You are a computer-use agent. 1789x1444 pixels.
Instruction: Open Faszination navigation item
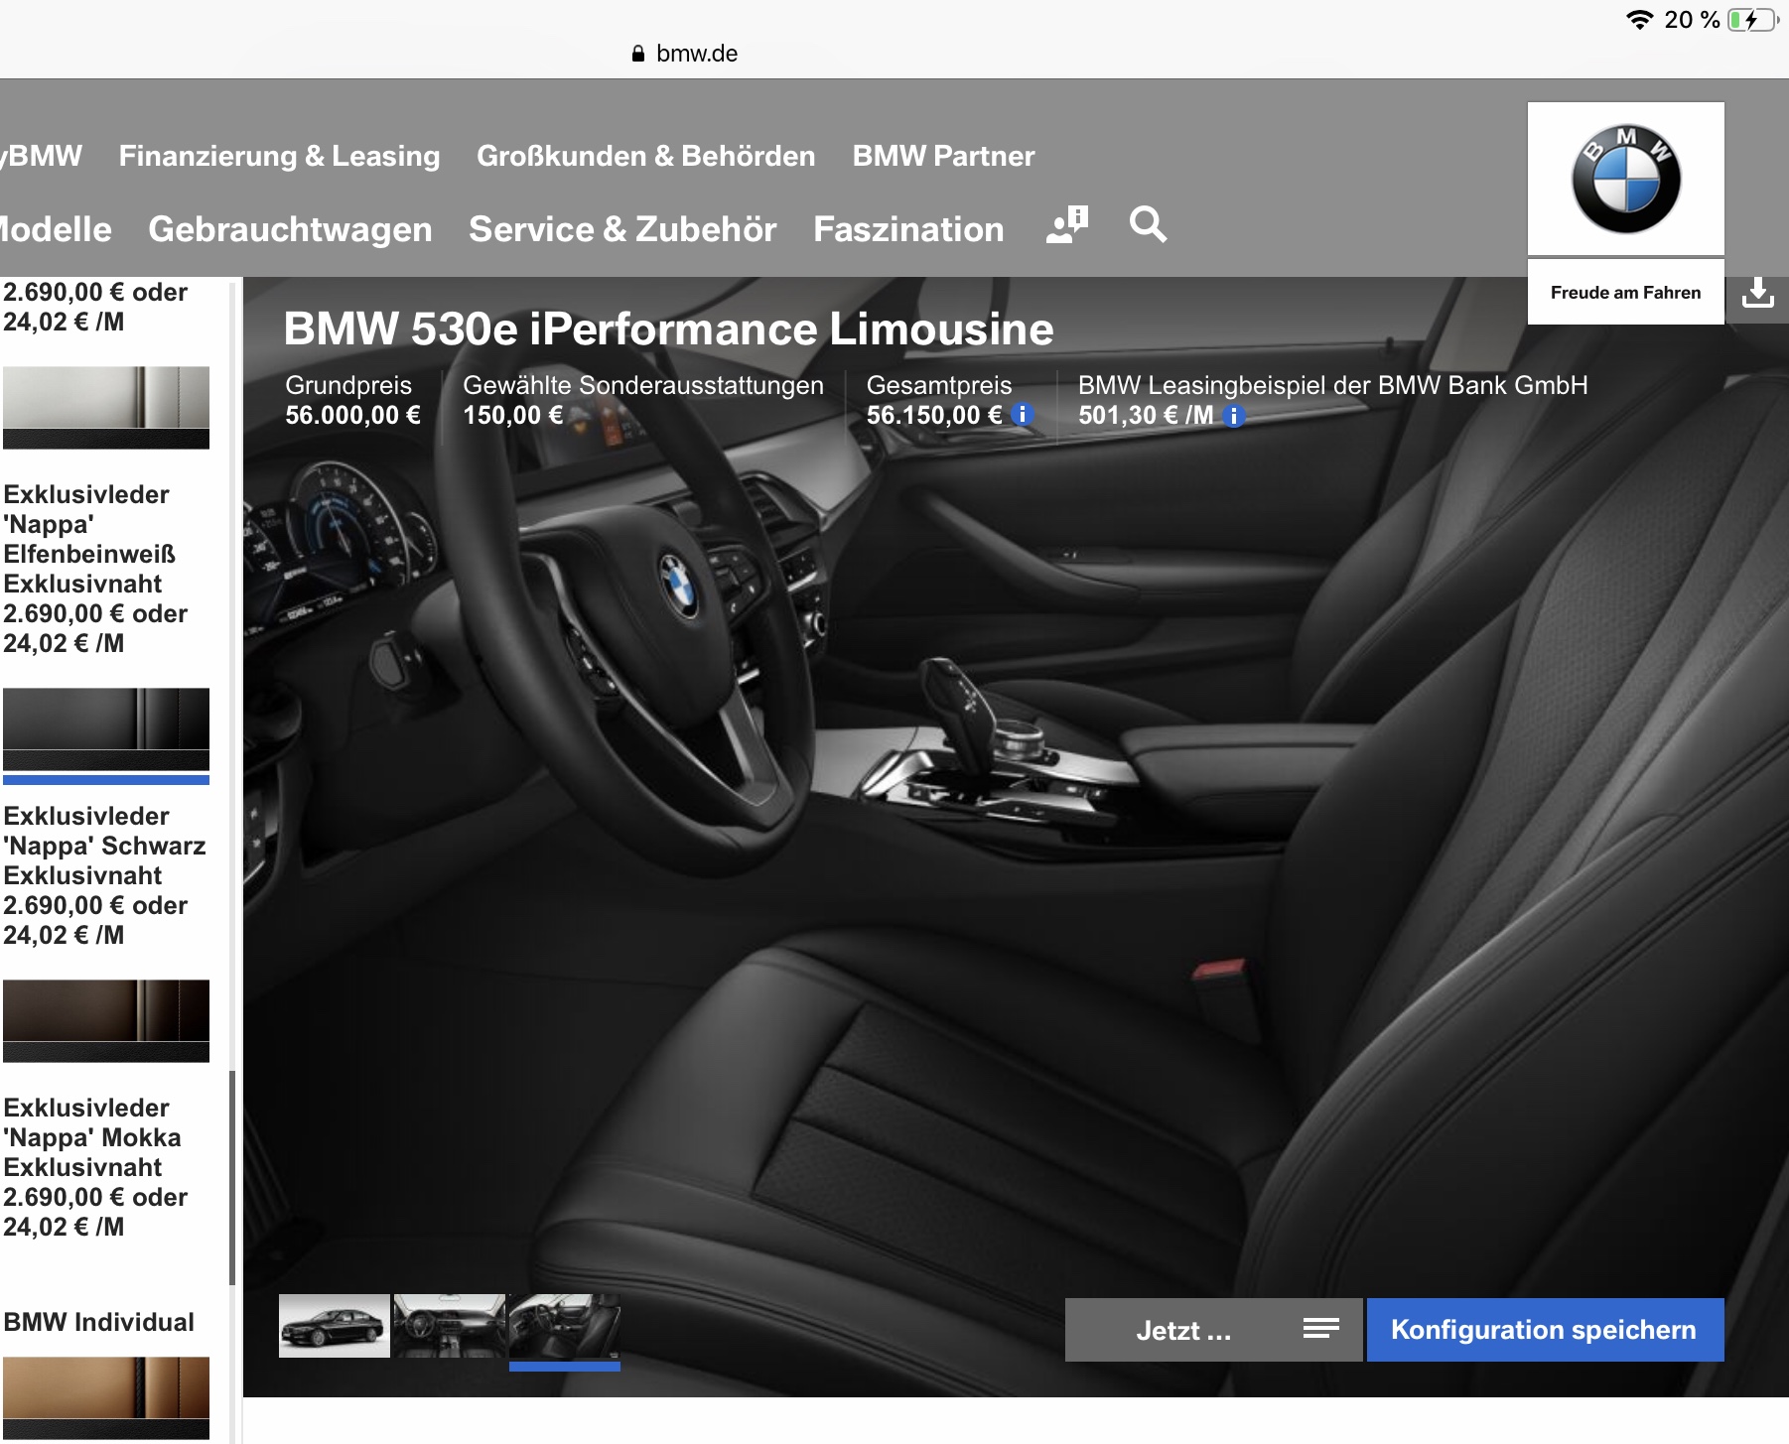coord(908,229)
